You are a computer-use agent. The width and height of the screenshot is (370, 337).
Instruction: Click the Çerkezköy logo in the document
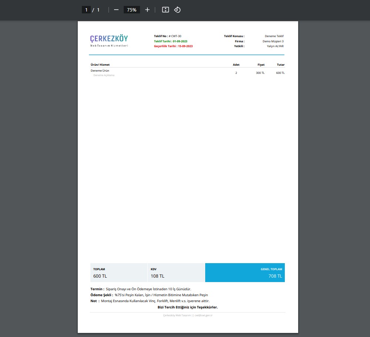(x=109, y=40)
